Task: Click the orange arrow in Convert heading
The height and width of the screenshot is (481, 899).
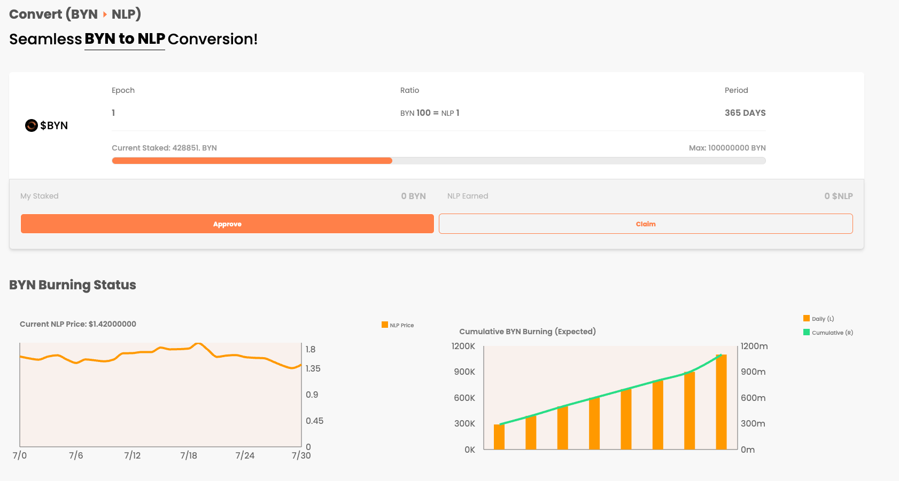Action: point(105,14)
